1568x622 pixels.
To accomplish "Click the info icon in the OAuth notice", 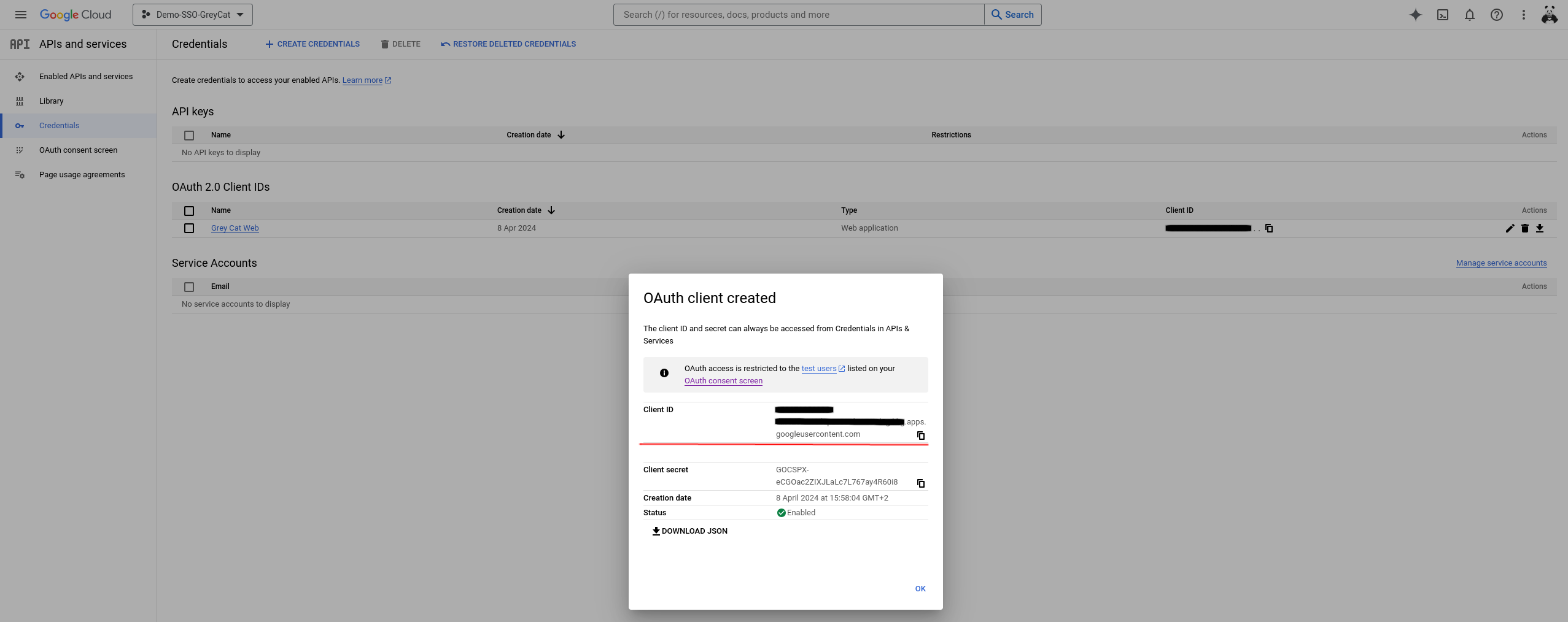I will point(664,373).
